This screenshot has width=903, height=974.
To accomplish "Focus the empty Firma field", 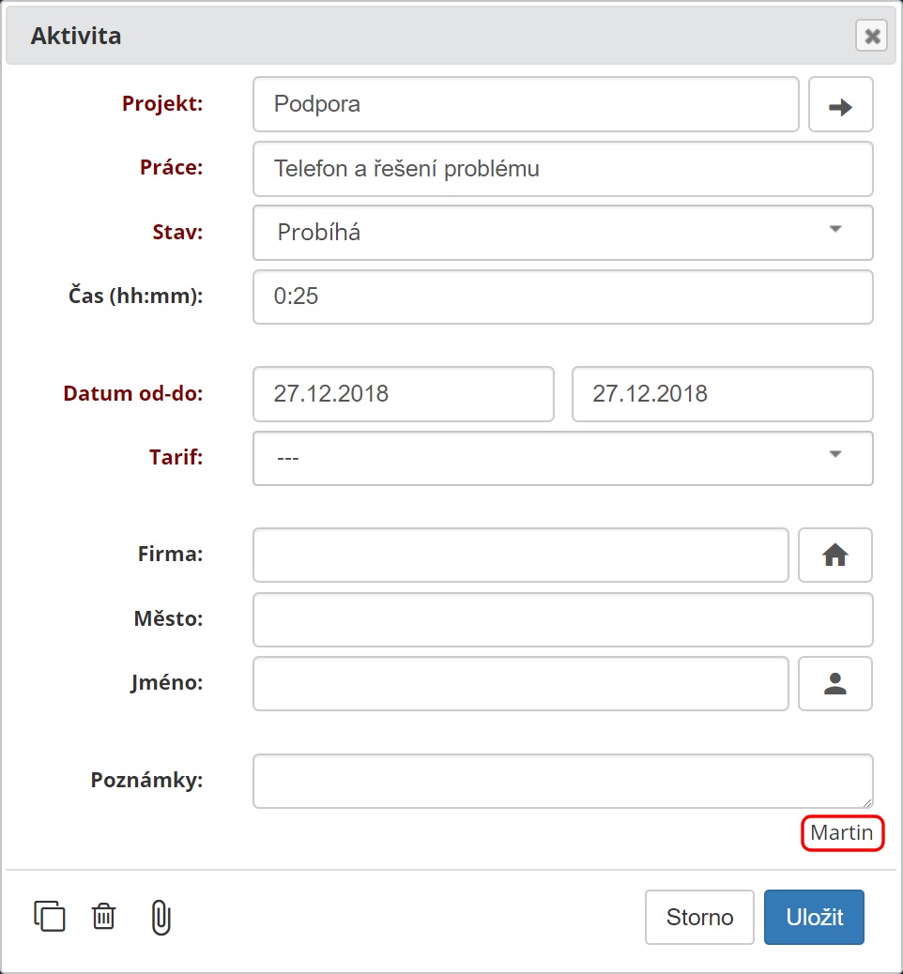I will (521, 555).
